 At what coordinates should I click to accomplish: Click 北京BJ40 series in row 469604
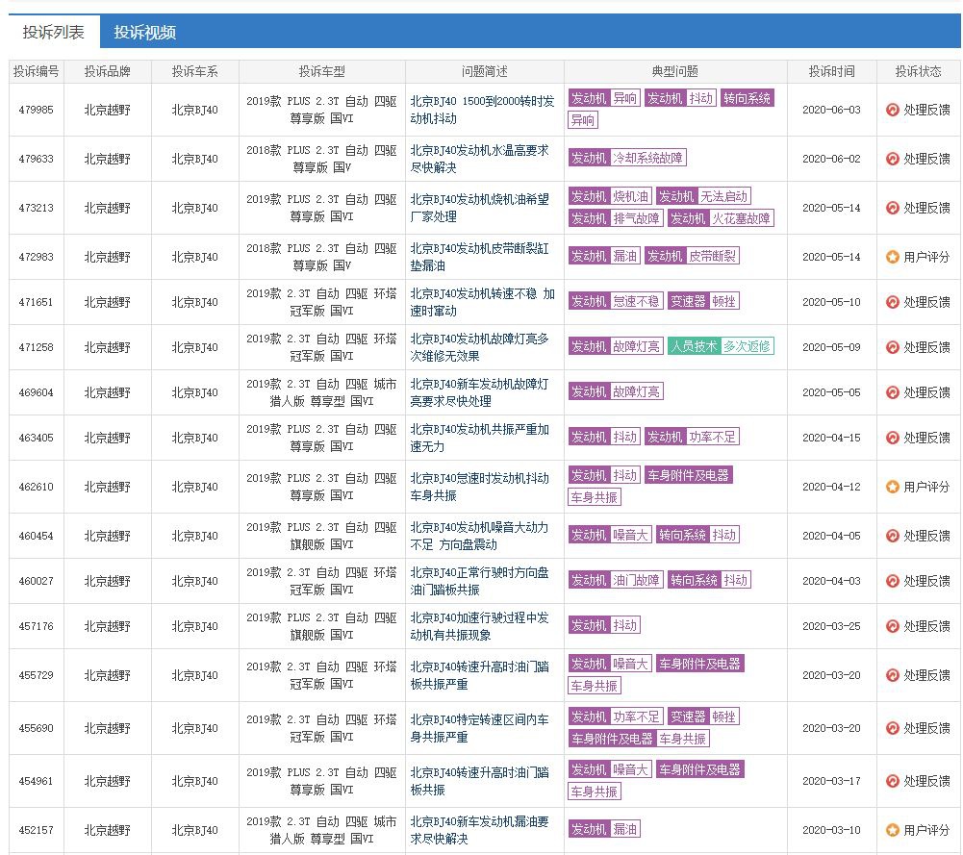click(x=194, y=392)
